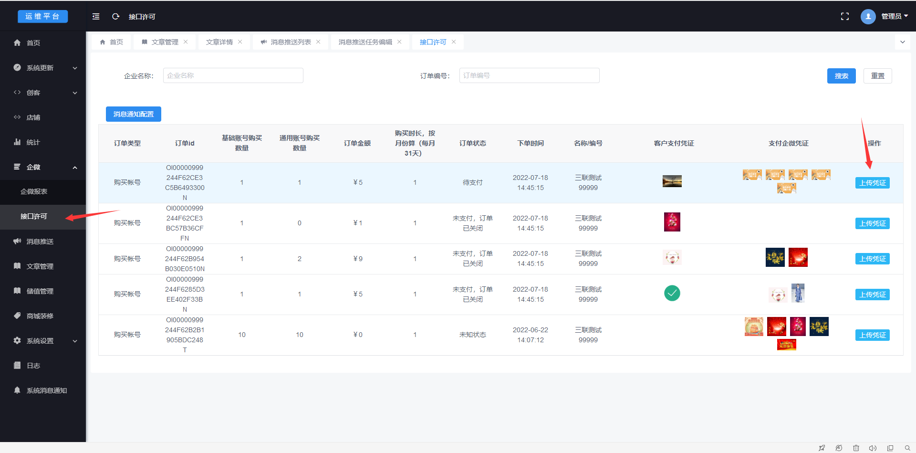Image resolution: width=916 pixels, height=453 pixels.
Task: Collapse the 企微 sidebar menu
Action: click(43, 167)
